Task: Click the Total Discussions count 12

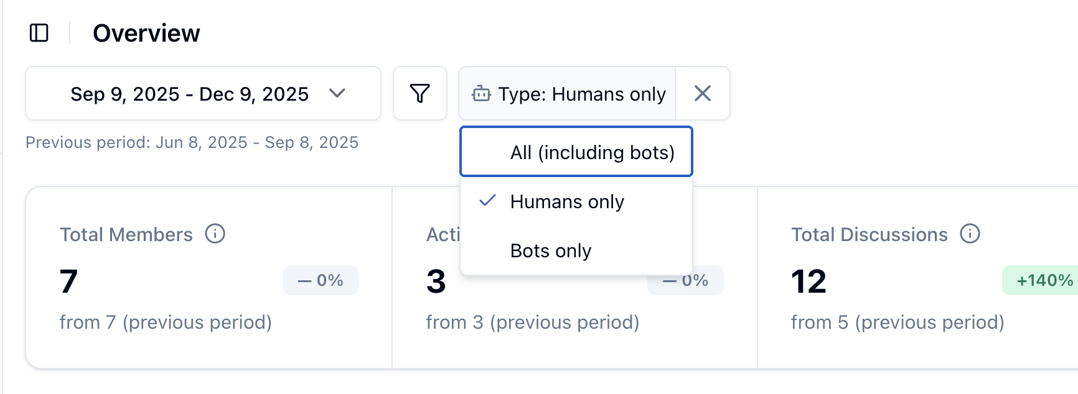Action: [809, 282]
